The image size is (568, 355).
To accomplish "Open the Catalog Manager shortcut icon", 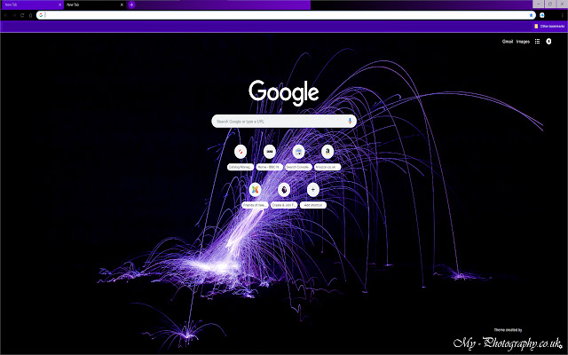I will click(241, 152).
